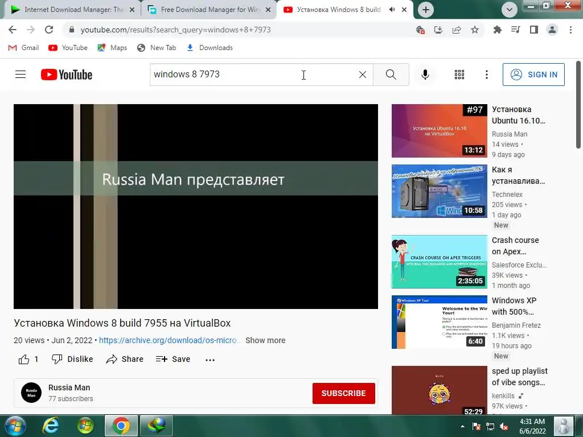Image resolution: width=583 pixels, height=437 pixels.
Task: Open the Chrome three-dot menu
Action: [x=570, y=30]
